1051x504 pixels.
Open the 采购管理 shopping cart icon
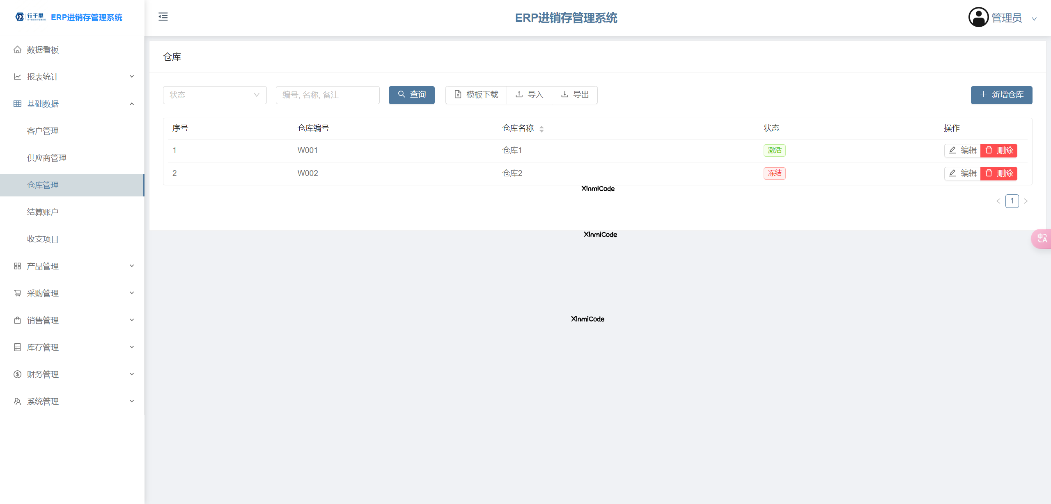tap(17, 293)
